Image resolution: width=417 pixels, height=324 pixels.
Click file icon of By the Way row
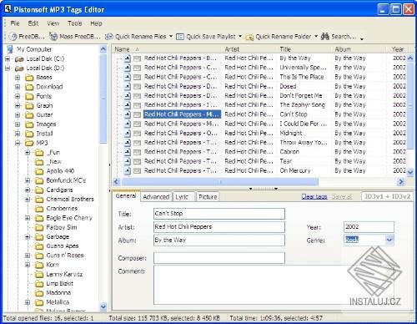click(x=128, y=58)
